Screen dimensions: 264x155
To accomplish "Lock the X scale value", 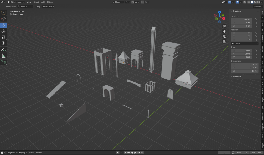I will 256,51.
